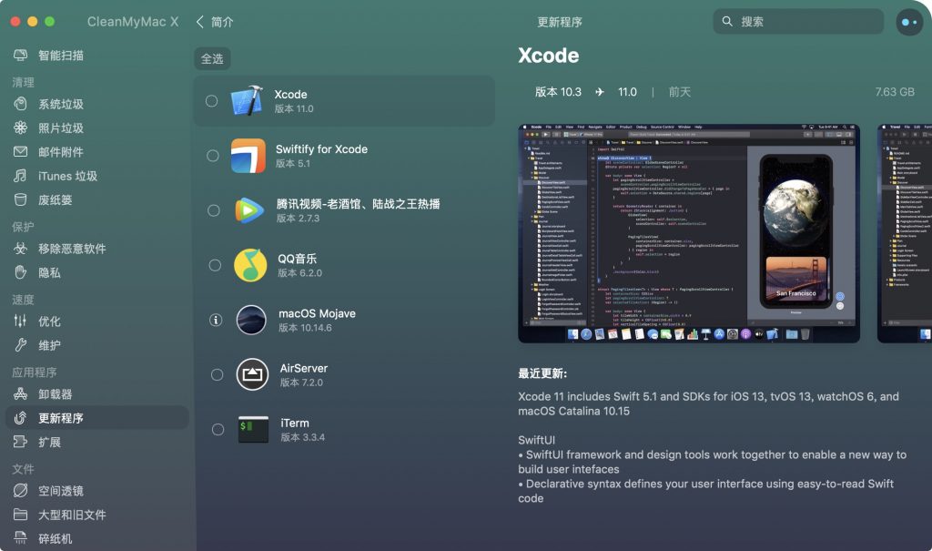Screen dimensions: 932x551
Task: Click the Xcode hammer app icon
Action: coord(247,100)
